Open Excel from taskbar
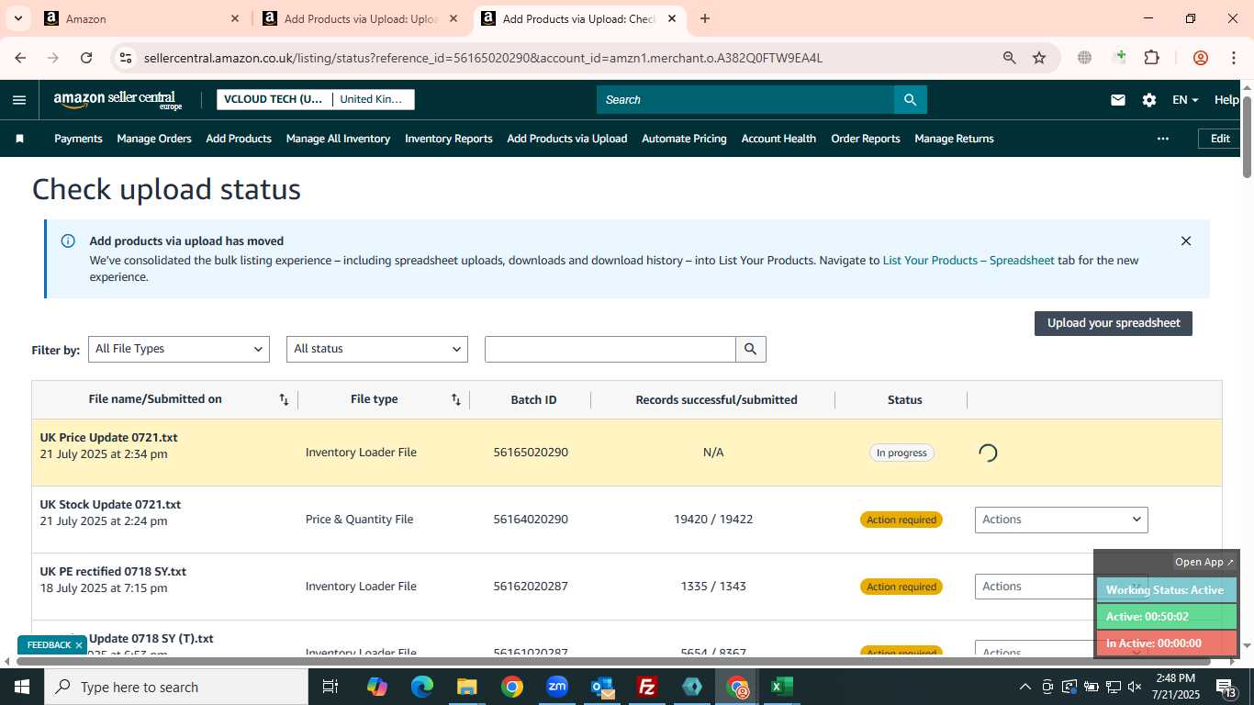The height and width of the screenshot is (705, 1254). (x=781, y=687)
